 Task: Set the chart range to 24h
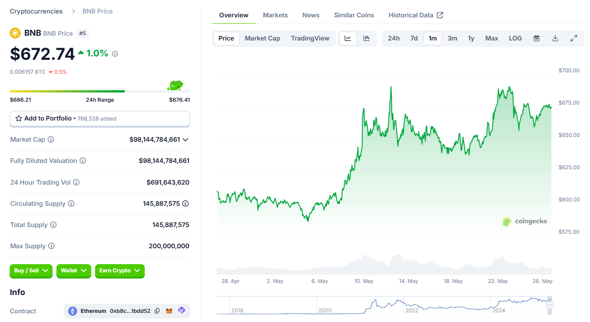[394, 38]
